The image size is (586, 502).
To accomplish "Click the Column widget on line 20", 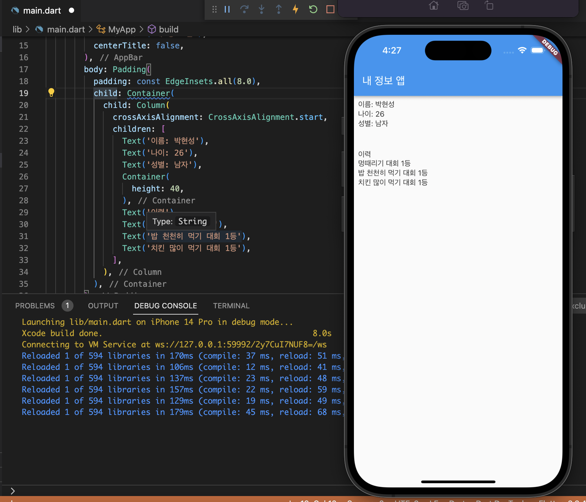I will 151,105.
